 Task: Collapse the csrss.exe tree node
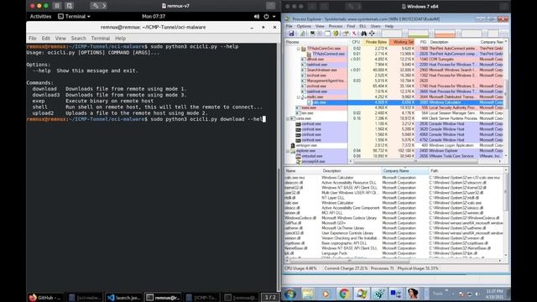[x=288, y=118]
